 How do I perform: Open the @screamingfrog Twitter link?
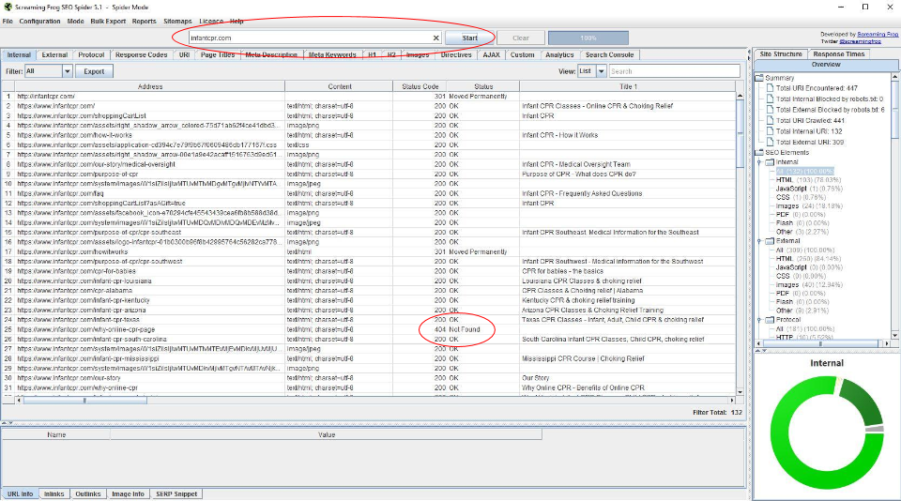[861, 41]
